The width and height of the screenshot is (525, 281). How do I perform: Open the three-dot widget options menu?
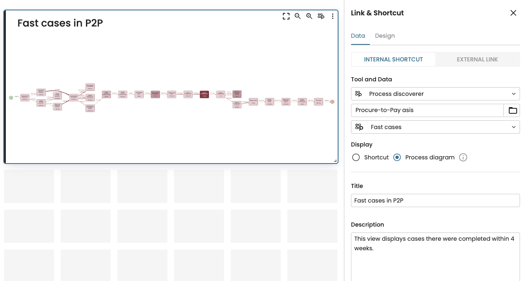tap(333, 16)
